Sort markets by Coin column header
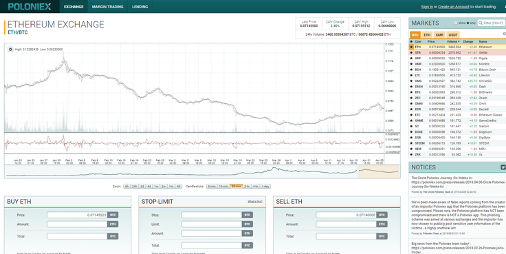This screenshot has height=254, width=506. coord(418,42)
